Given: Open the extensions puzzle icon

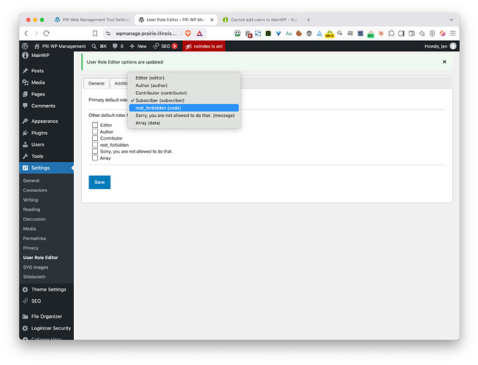Looking at the screenshot, I should coord(391,33).
